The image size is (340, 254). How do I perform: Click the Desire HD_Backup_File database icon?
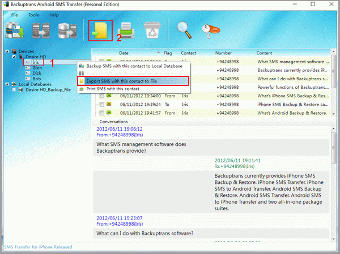21,89
